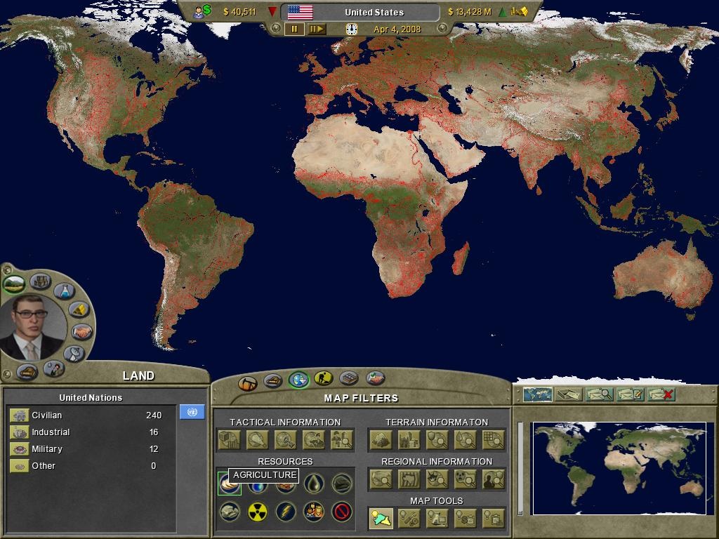
Task: Collapse the department wheel via the corner knob
Action: click(6, 268)
